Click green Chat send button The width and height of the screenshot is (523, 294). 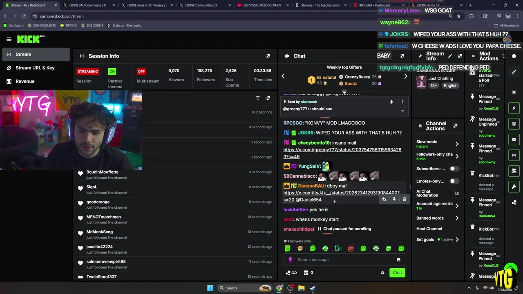(x=397, y=273)
